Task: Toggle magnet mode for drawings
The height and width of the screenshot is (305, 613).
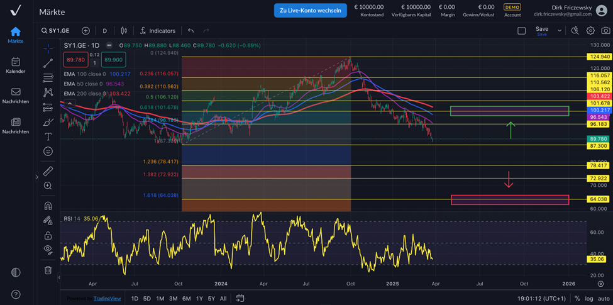Action: click(x=48, y=206)
